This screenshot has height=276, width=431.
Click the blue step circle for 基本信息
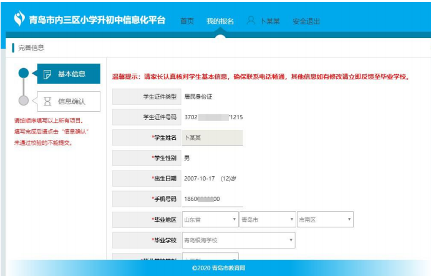(24, 73)
